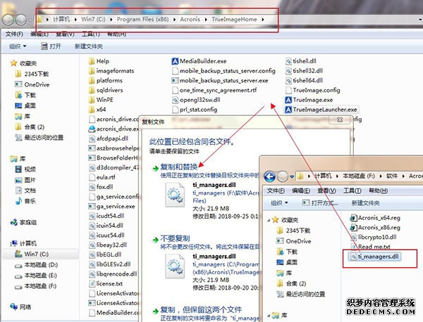Select 桌面 in the F: drive window sidebar

coord(287,262)
